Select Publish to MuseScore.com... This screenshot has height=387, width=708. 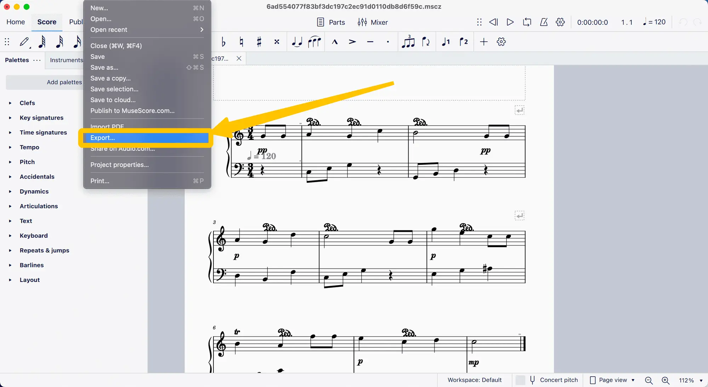point(147,111)
